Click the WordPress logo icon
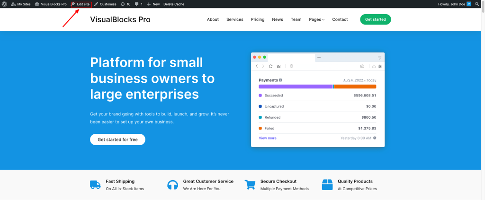Screen dimensions: 485x200 pos(4,4)
